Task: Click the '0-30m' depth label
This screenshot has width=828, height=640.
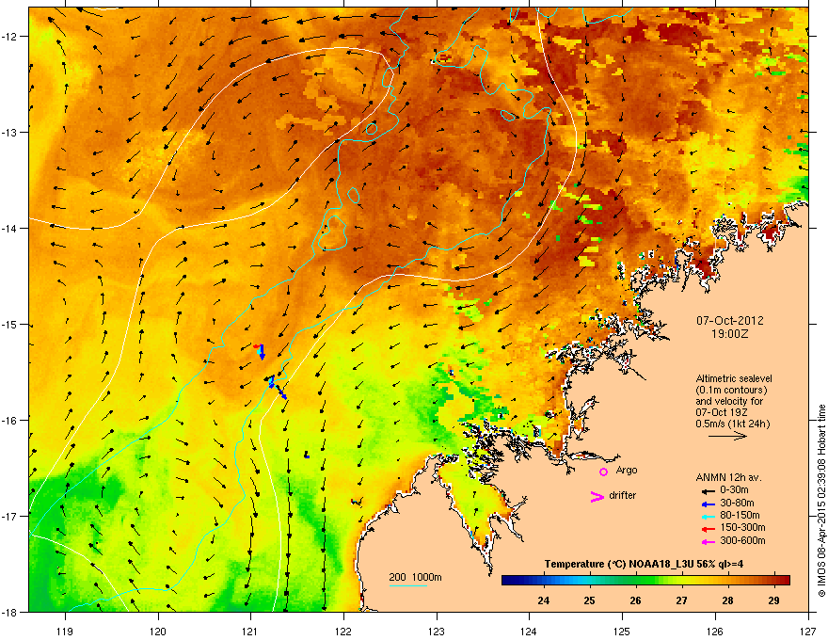Action: [x=735, y=490]
